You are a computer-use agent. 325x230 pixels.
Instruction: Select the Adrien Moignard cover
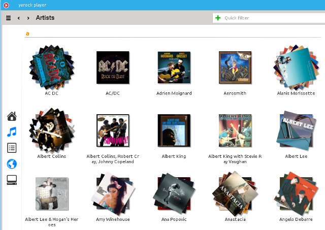174,68
